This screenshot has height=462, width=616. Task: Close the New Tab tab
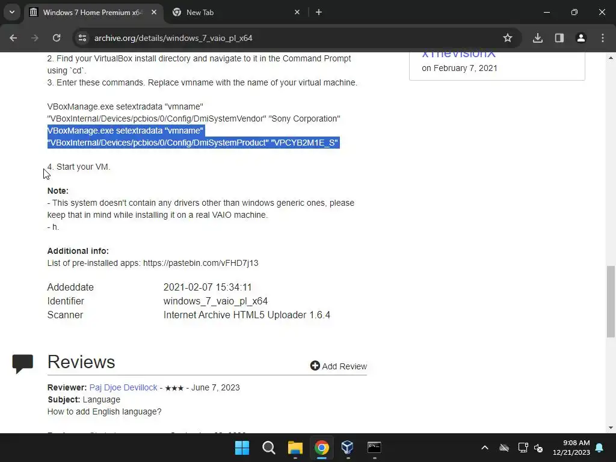(297, 12)
